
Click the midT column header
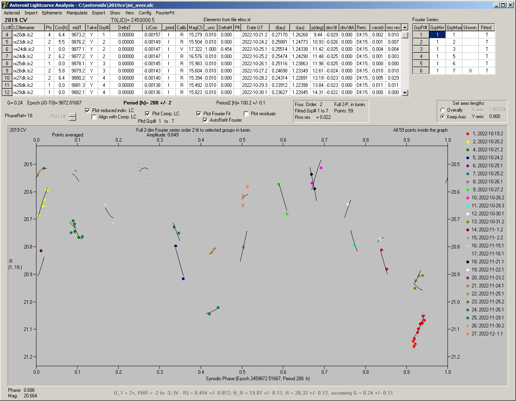point(77,28)
